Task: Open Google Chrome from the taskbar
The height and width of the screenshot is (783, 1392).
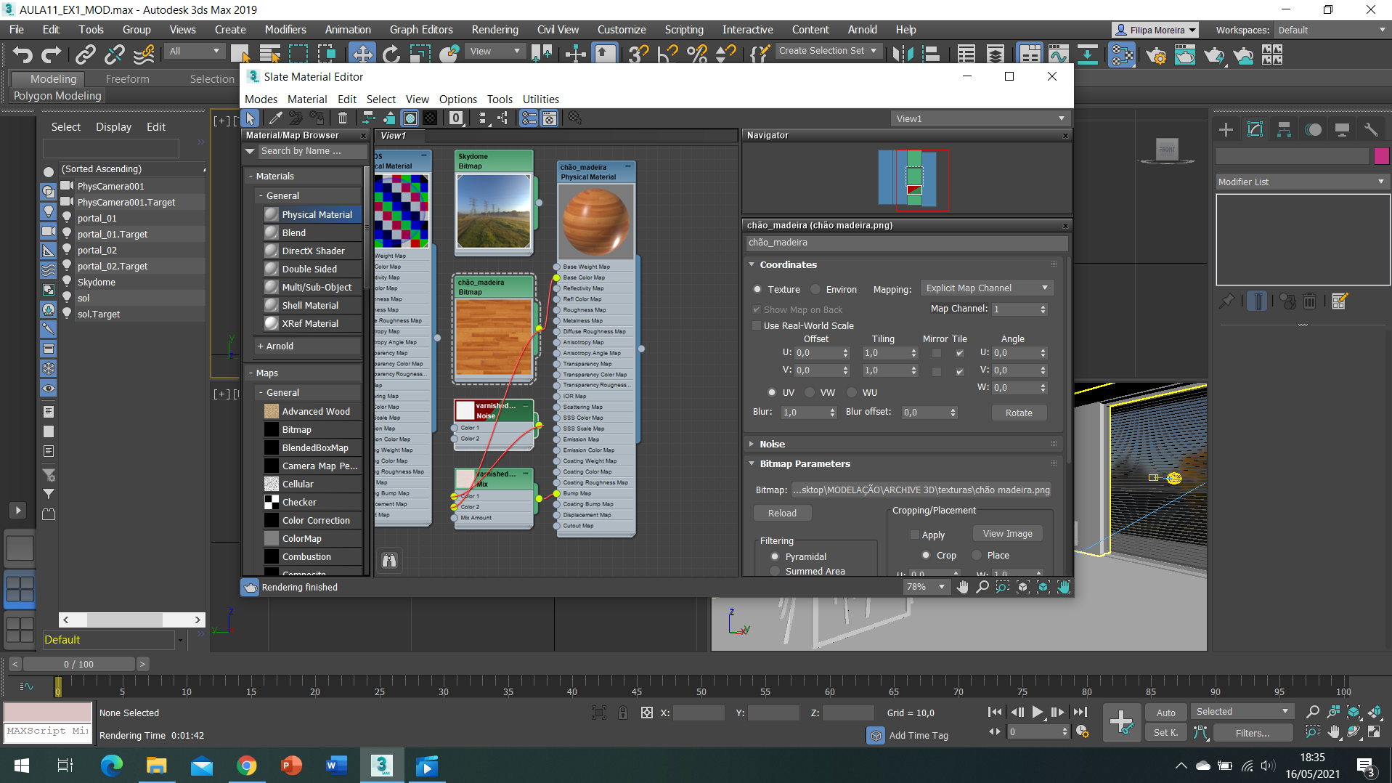Action: pyautogui.click(x=246, y=766)
